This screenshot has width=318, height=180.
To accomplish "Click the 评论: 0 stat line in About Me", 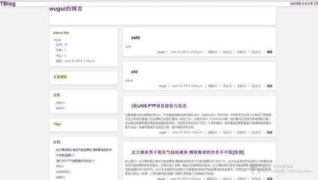I will (x=61, y=56).
